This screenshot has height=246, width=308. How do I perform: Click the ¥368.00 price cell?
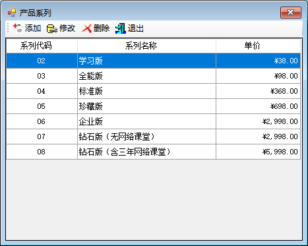258,91
